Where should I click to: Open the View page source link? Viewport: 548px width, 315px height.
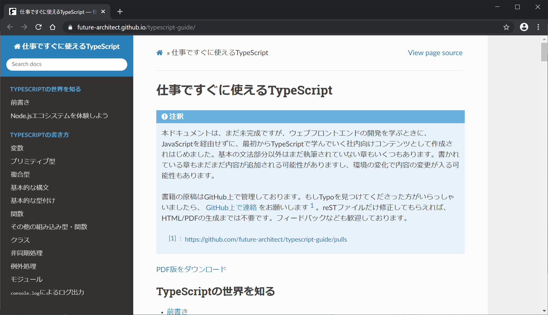(x=435, y=53)
